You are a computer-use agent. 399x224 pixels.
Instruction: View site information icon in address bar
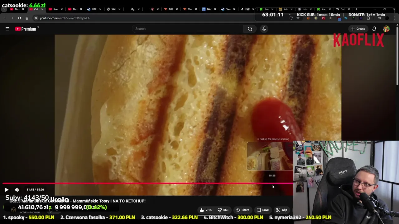36,18
